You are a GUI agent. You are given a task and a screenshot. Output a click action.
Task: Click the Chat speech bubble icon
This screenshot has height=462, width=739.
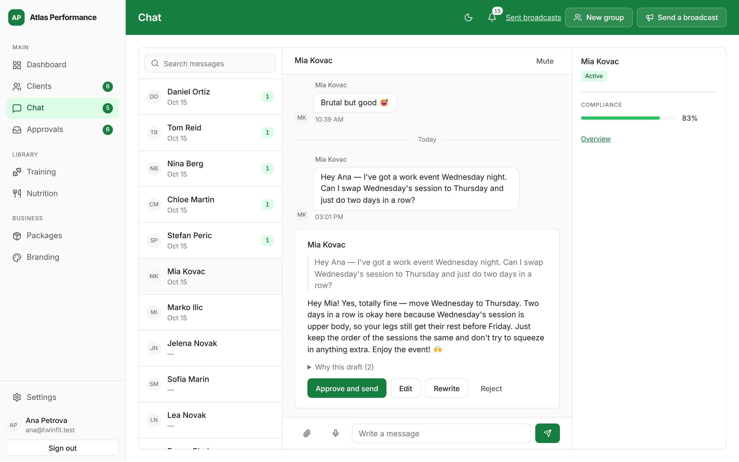17,108
